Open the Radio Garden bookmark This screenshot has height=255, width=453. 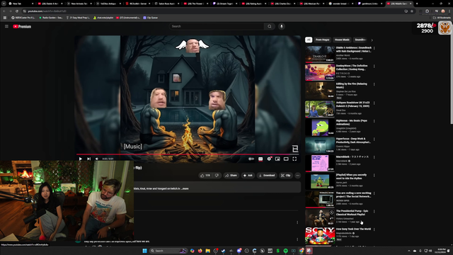tap(51, 18)
